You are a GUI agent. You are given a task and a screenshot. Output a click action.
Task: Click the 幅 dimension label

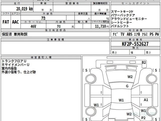(x=132, y=53)
